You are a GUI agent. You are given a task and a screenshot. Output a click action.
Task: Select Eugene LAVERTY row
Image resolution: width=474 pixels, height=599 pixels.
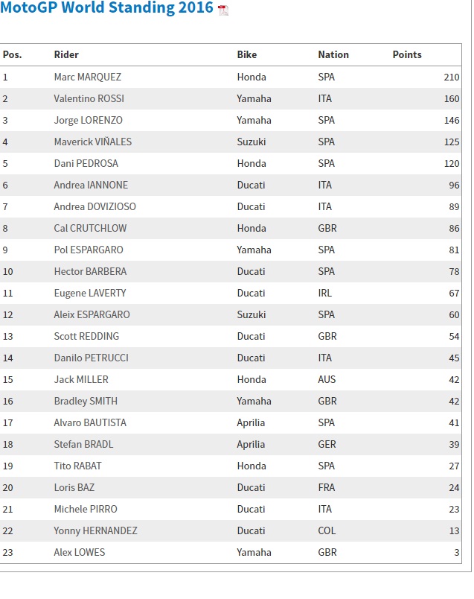pos(231,293)
